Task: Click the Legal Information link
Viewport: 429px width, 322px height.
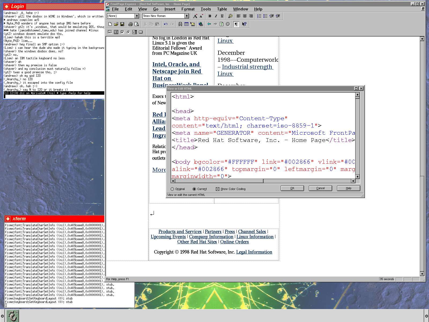Action: (x=254, y=252)
